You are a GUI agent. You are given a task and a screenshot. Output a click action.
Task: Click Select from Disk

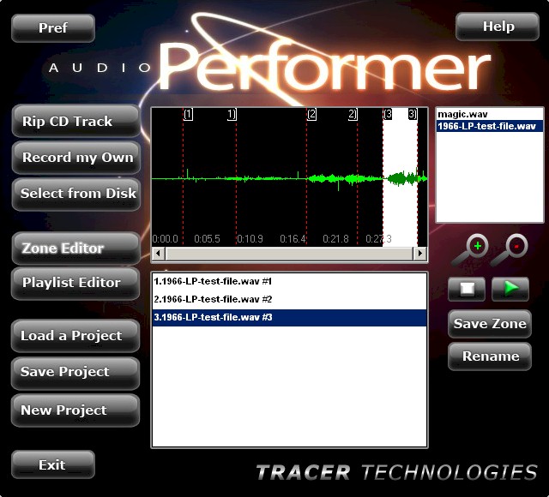[x=76, y=194]
